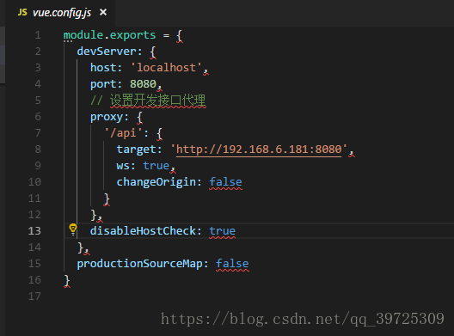454x336 pixels.
Task: Click 'devServer' property name
Action: click(x=107, y=52)
